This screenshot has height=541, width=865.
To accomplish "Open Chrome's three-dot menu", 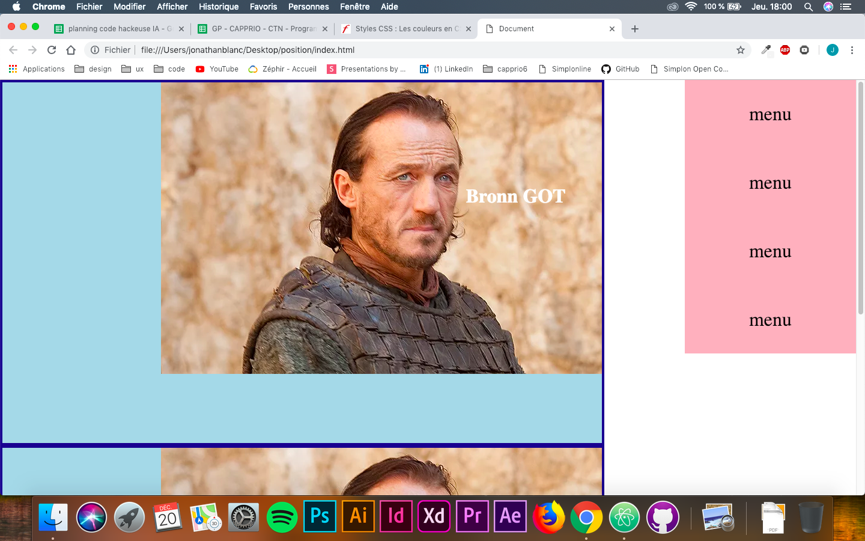I will click(852, 50).
